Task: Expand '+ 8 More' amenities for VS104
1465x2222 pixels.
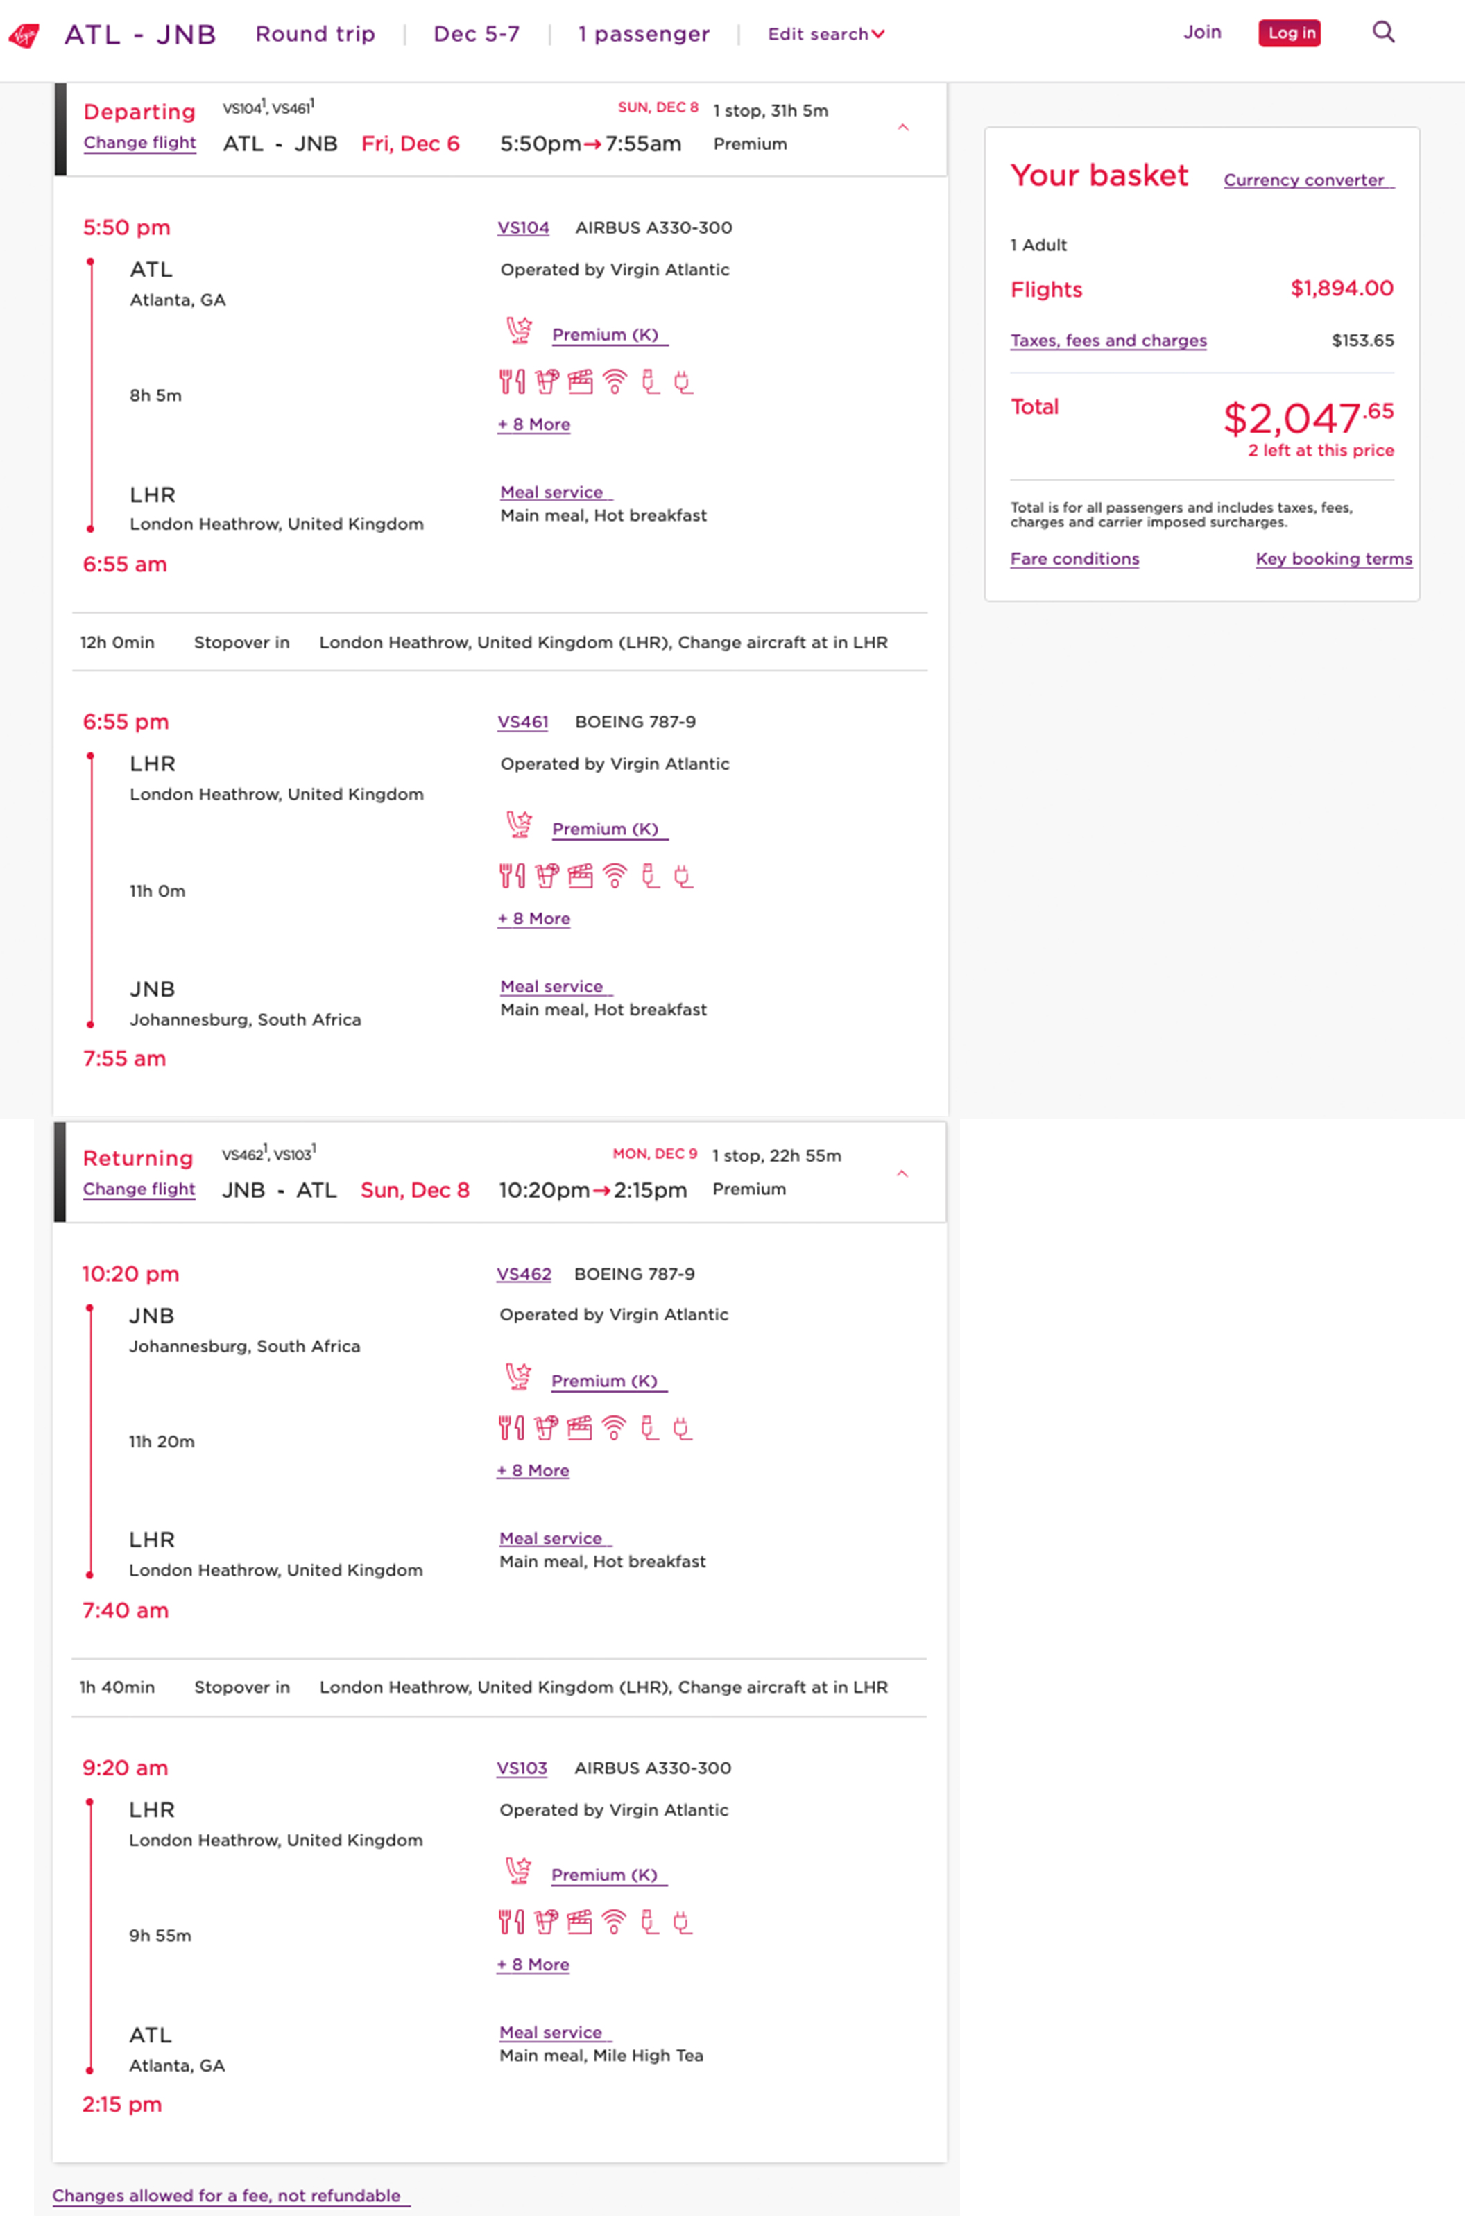Action: [533, 425]
